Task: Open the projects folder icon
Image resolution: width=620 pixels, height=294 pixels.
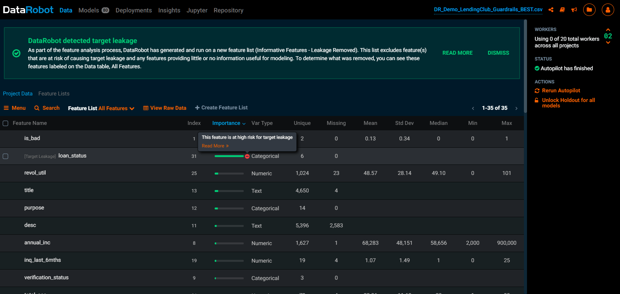Action: click(589, 10)
